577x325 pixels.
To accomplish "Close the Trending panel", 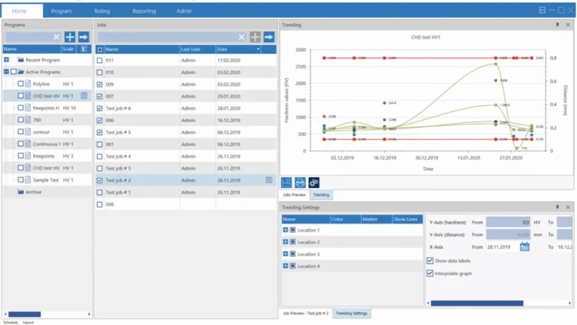I will (568, 25).
